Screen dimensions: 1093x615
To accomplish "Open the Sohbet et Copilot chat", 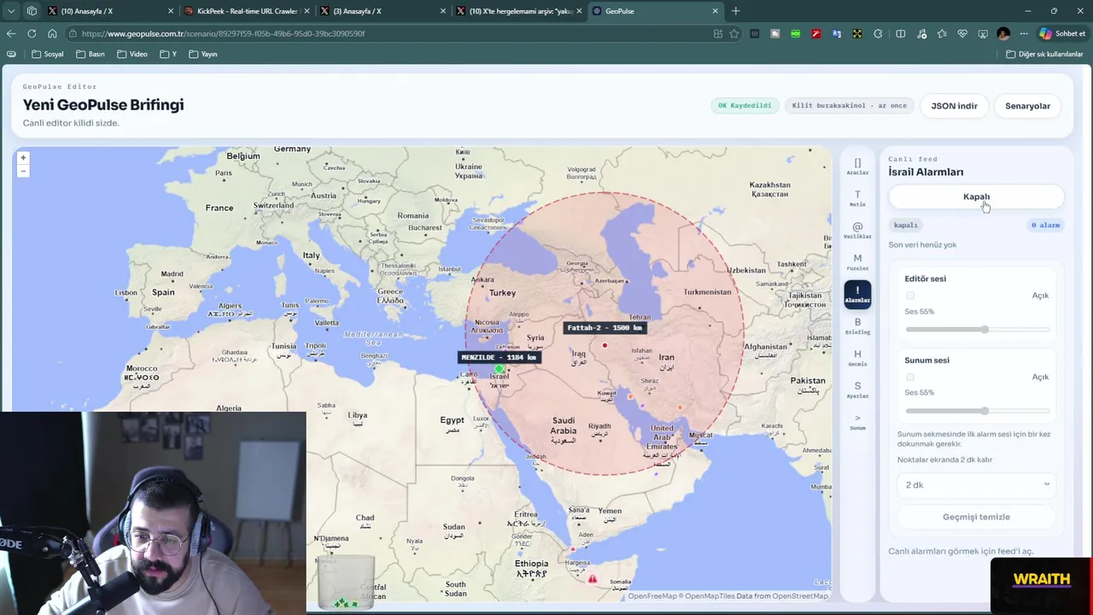I will point(1061,33).
